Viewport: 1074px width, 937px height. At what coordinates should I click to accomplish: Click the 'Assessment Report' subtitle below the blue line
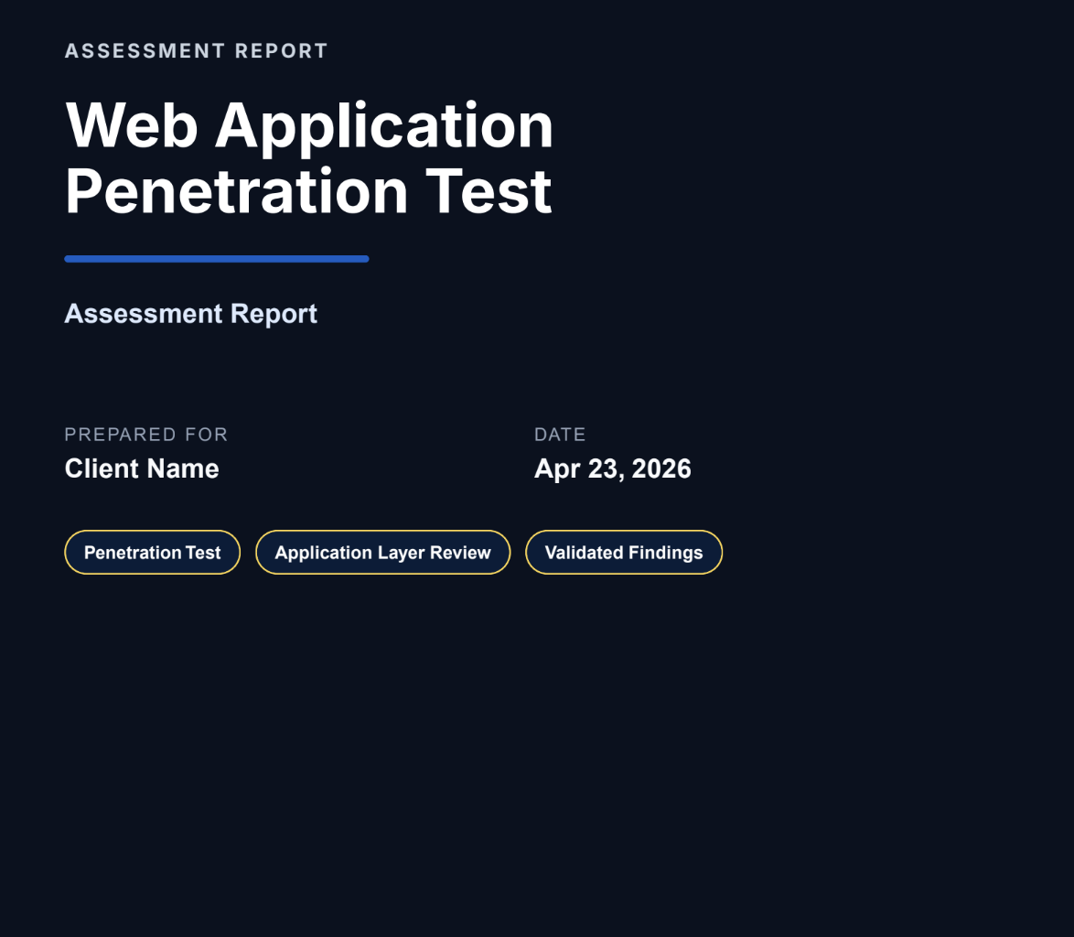pyautogui.click(x=190, y=314)
